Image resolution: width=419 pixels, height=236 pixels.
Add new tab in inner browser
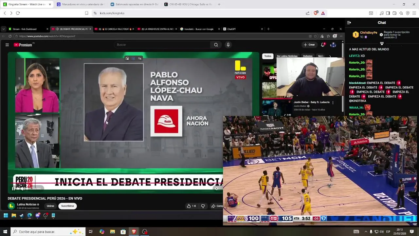point(268,29)
